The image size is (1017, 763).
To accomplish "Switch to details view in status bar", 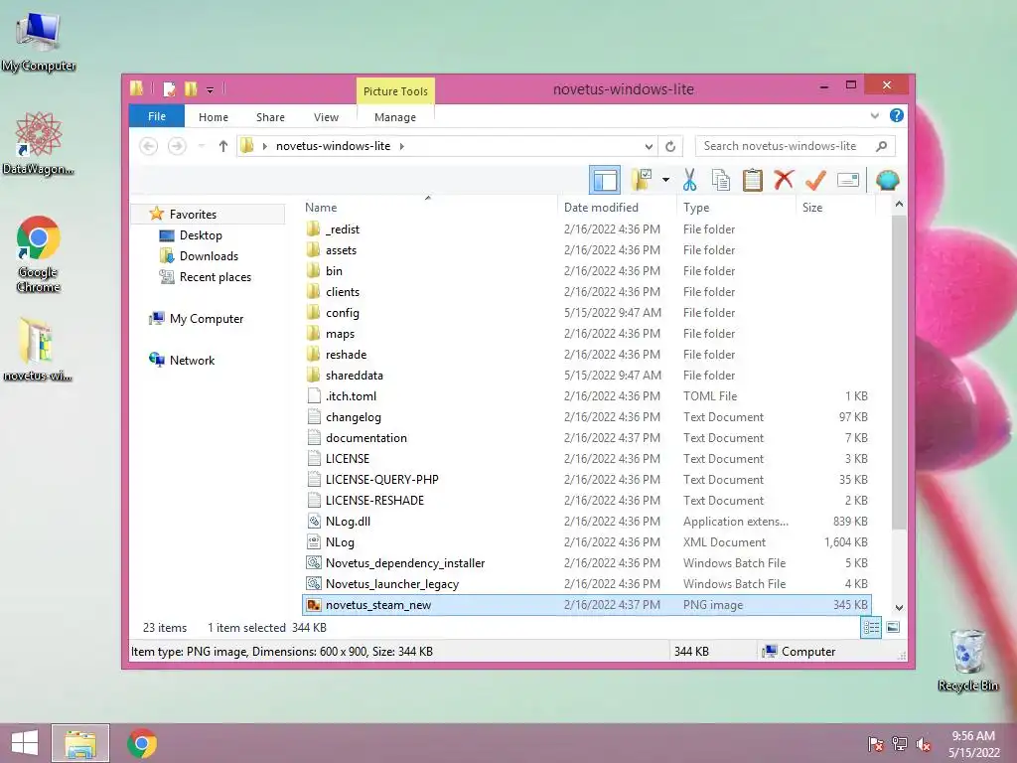I will coord(870,628).
